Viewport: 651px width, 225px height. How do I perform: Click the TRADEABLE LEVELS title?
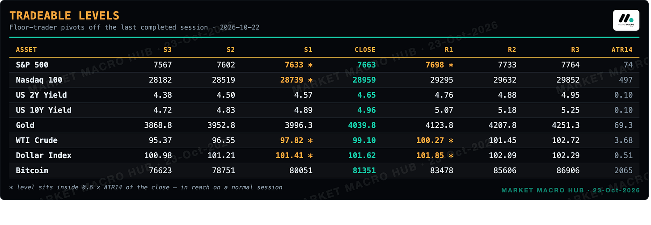64,16
